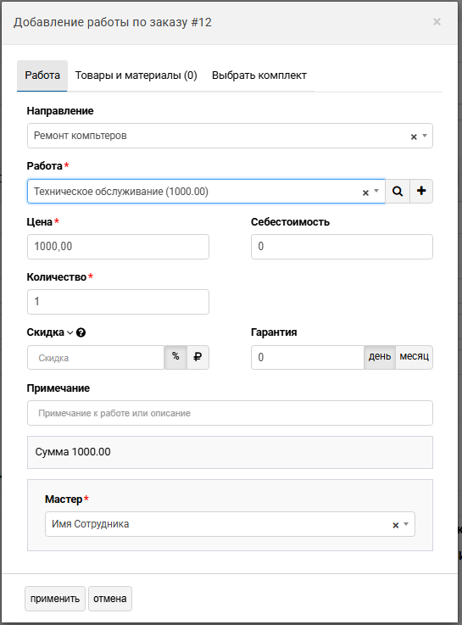The image size is (462, 625).
Task: Open the discount help question-mark icon
Action: (81, 332)
